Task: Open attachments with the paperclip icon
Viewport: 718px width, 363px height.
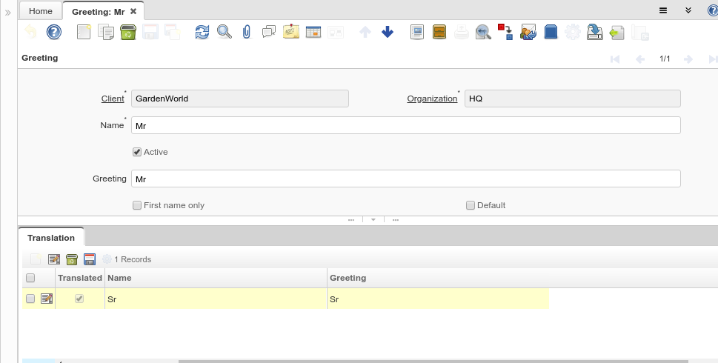Action: [x=247, y=32]
